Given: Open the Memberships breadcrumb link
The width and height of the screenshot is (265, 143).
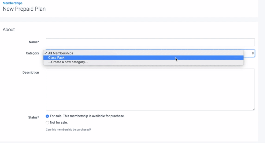Looking at the screenshot, I should pos(12,3).
